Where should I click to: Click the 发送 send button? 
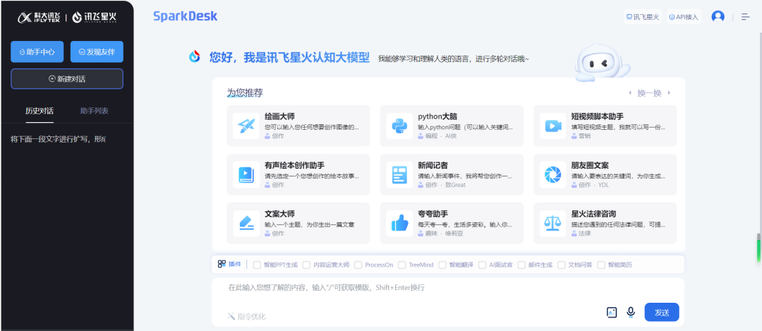661,312
